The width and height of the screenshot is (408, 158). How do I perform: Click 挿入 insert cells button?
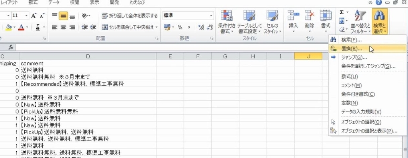[293, 22]
